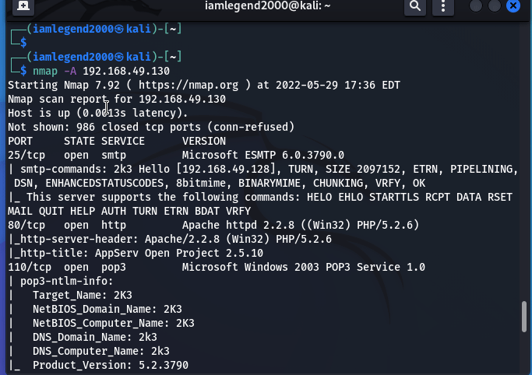Minimize the terminal window
Screen dimensions: 532x375
pos(476,5)
